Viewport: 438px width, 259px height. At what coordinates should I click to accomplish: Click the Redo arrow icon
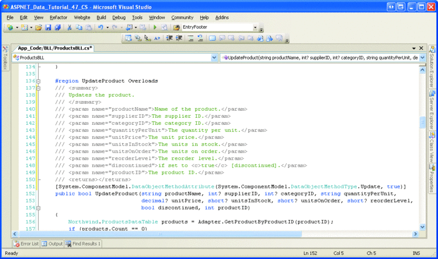point(115,27)
